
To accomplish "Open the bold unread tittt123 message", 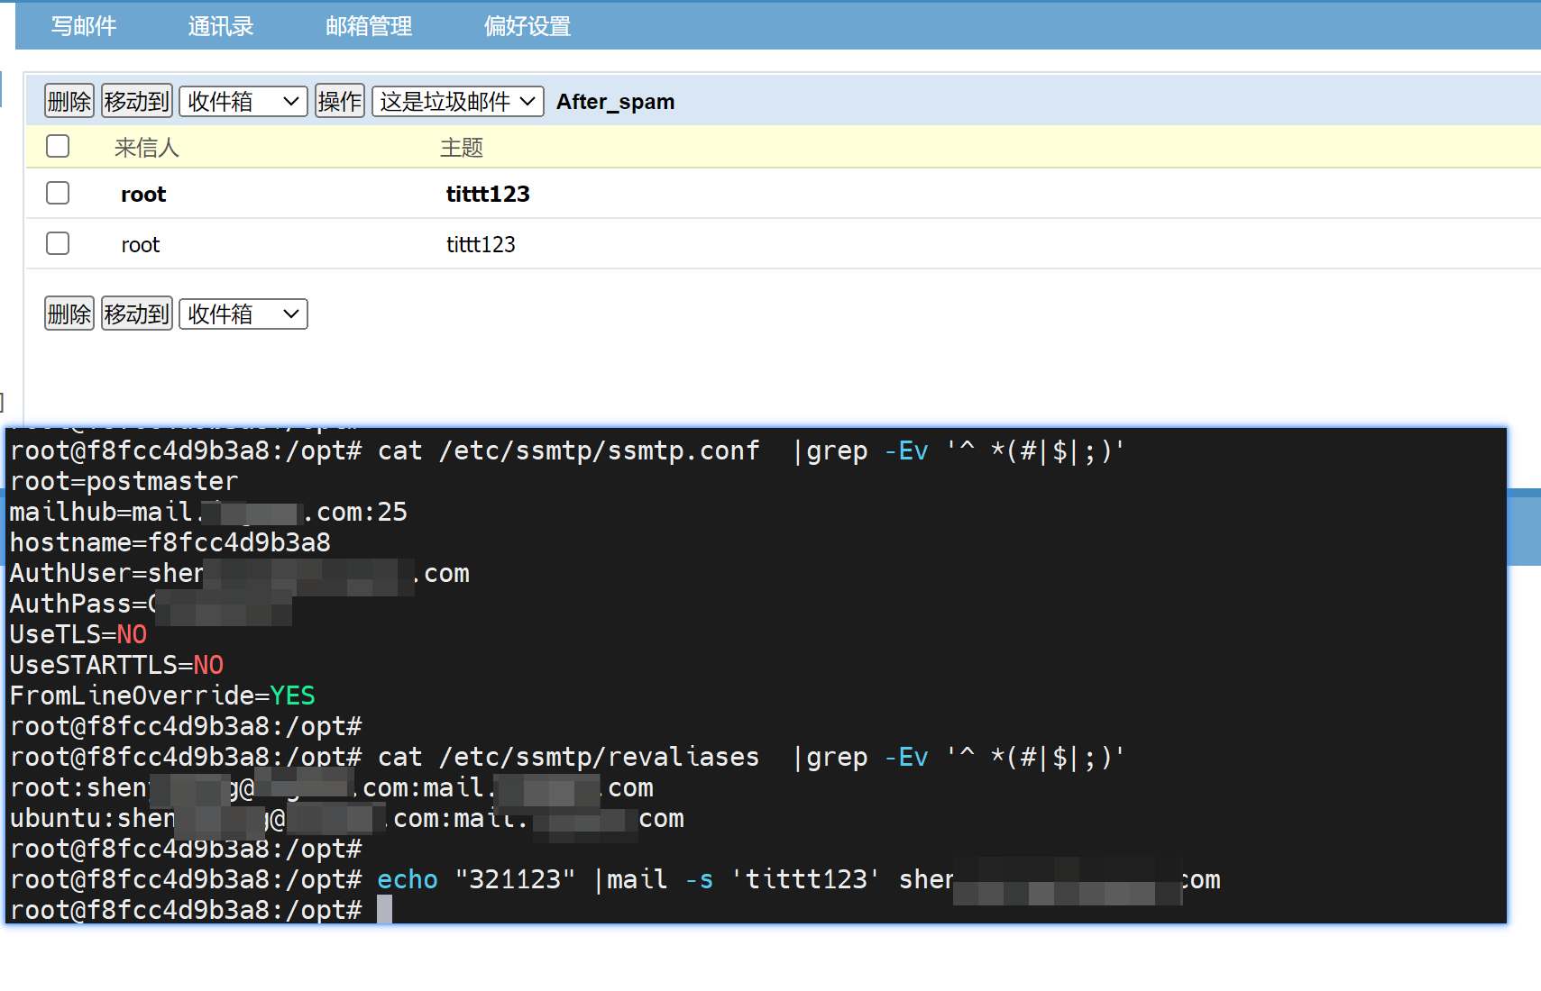I will [488, 194].
